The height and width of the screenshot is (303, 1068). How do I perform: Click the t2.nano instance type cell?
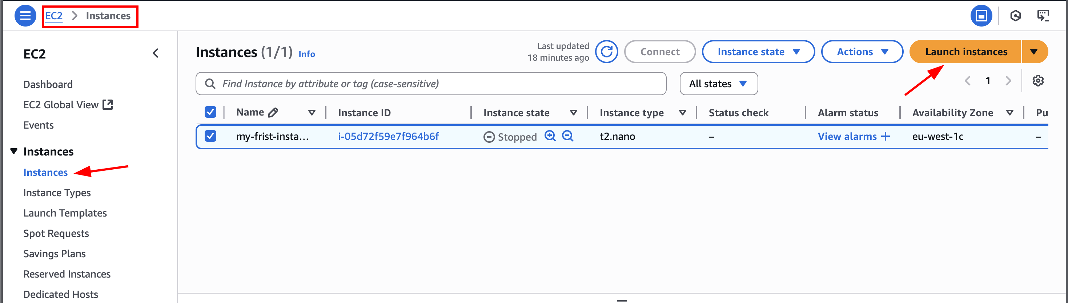[x=617, y=136]
